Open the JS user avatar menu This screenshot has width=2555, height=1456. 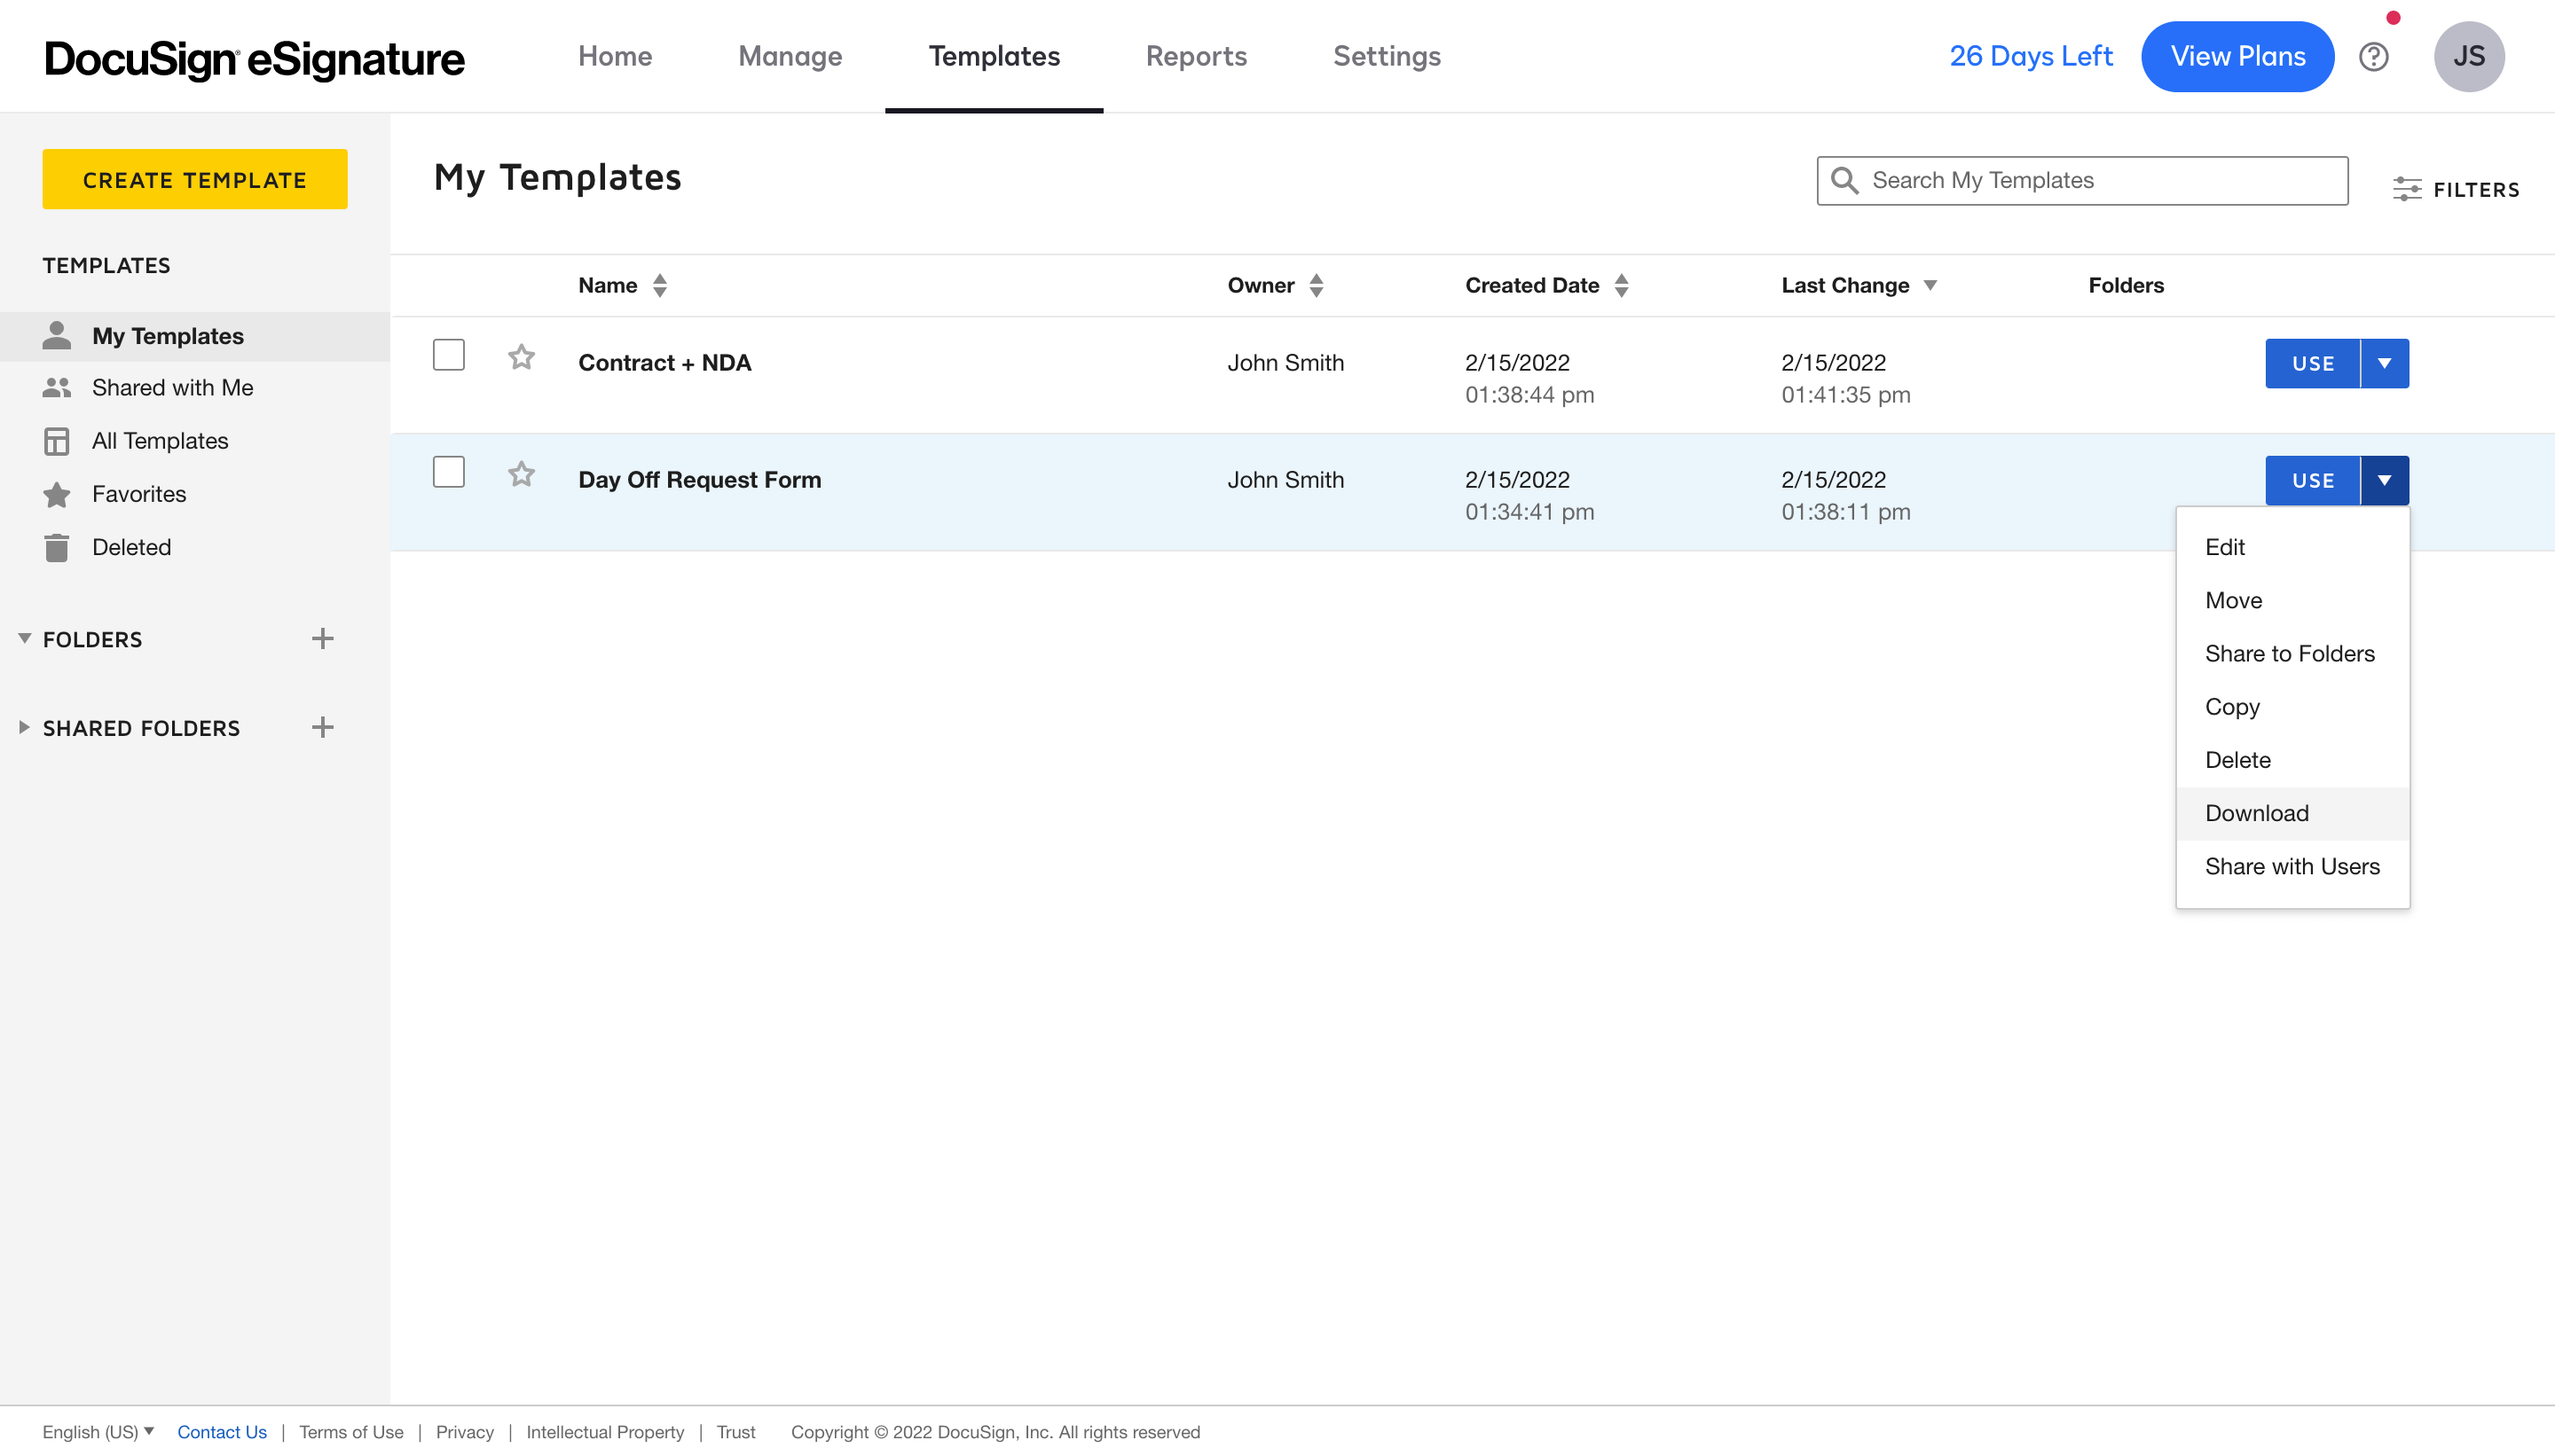click(x=2468, y=57)
